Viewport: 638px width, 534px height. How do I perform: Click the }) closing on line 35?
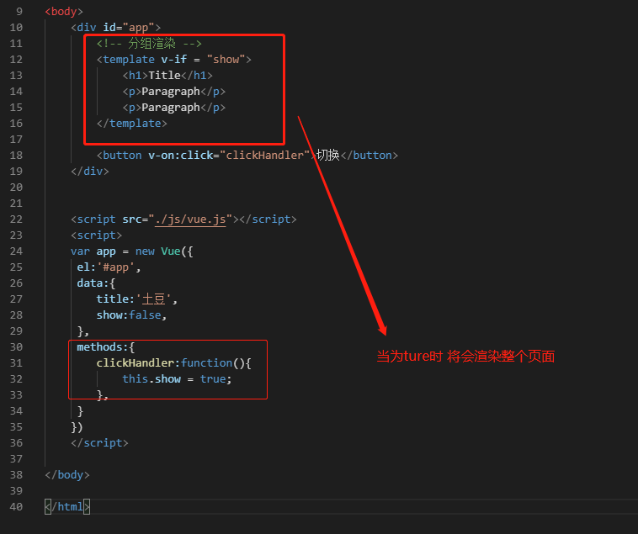click(77, 427)
